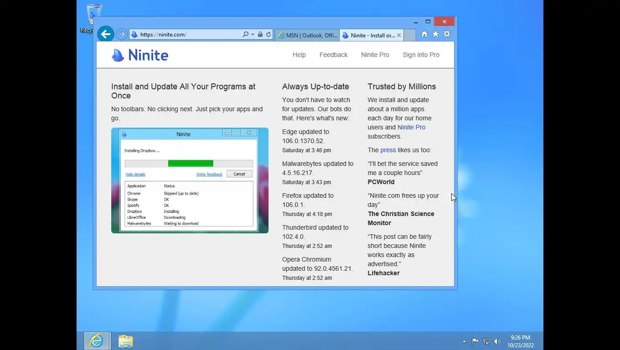Viewport: 620px width, 350px height.
Task: Open the Help page link
Action: coord(299,55)
